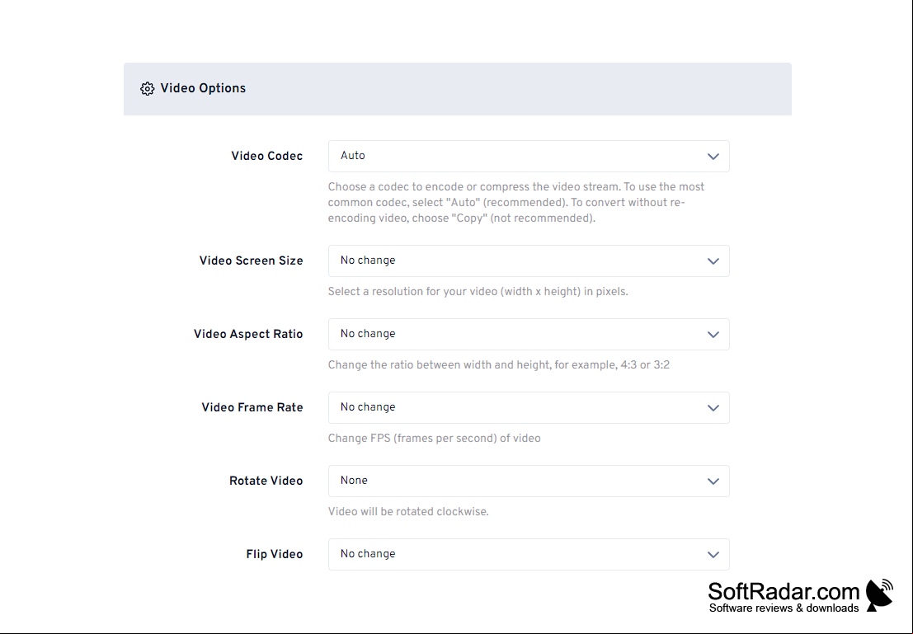Expand the Video Aspect Ratio dropdown
The image size is (913, 634).
coord(529,334)
